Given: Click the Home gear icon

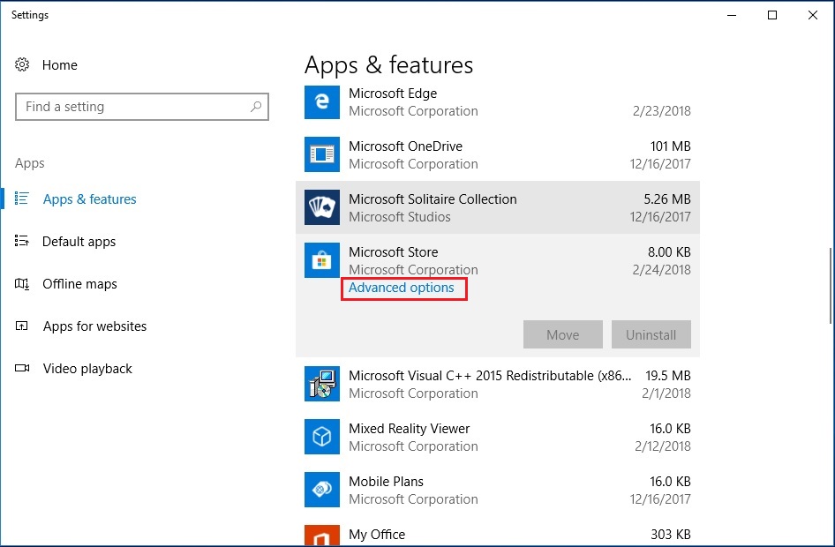Looking at the screenshot, I should (22, 65).
